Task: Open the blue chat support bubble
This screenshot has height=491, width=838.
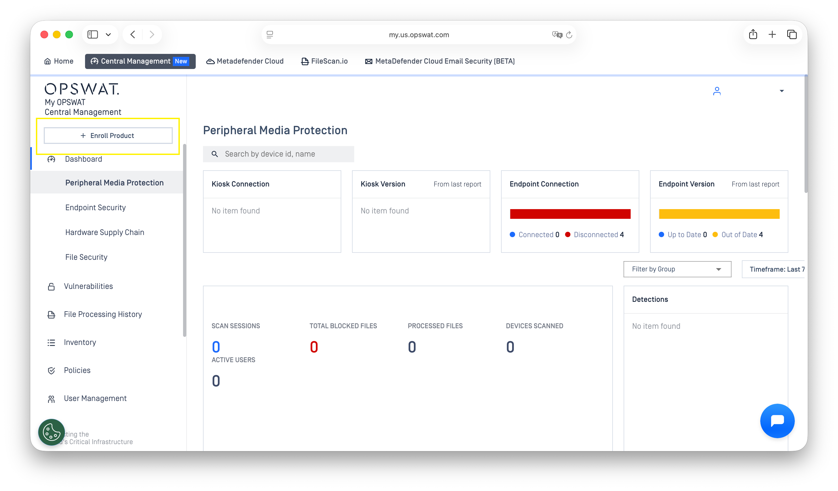Action: pyautogui.click(x=777, y=421)
